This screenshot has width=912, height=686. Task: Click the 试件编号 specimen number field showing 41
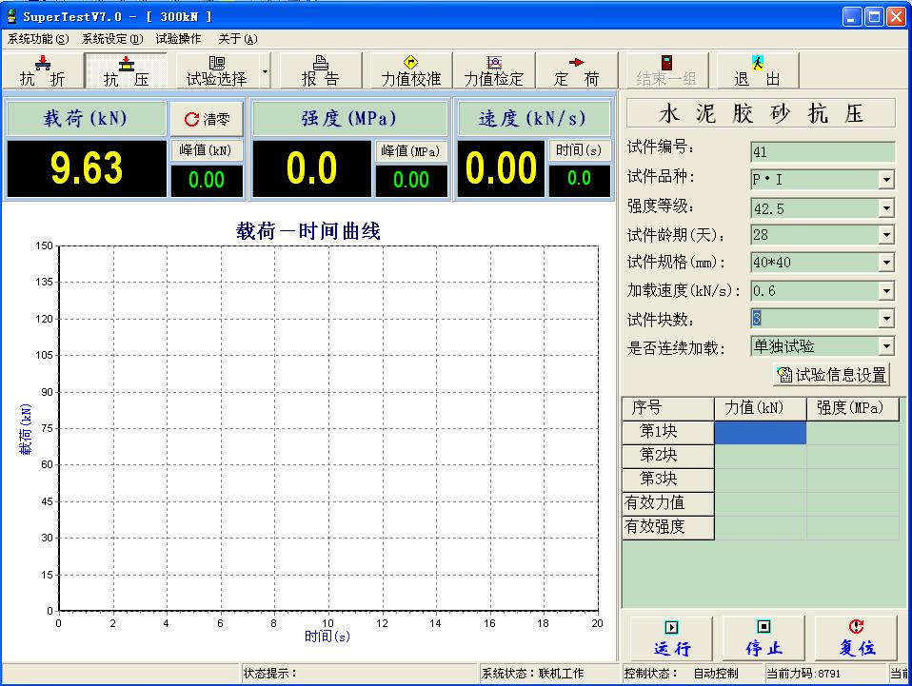coord(823,152)
